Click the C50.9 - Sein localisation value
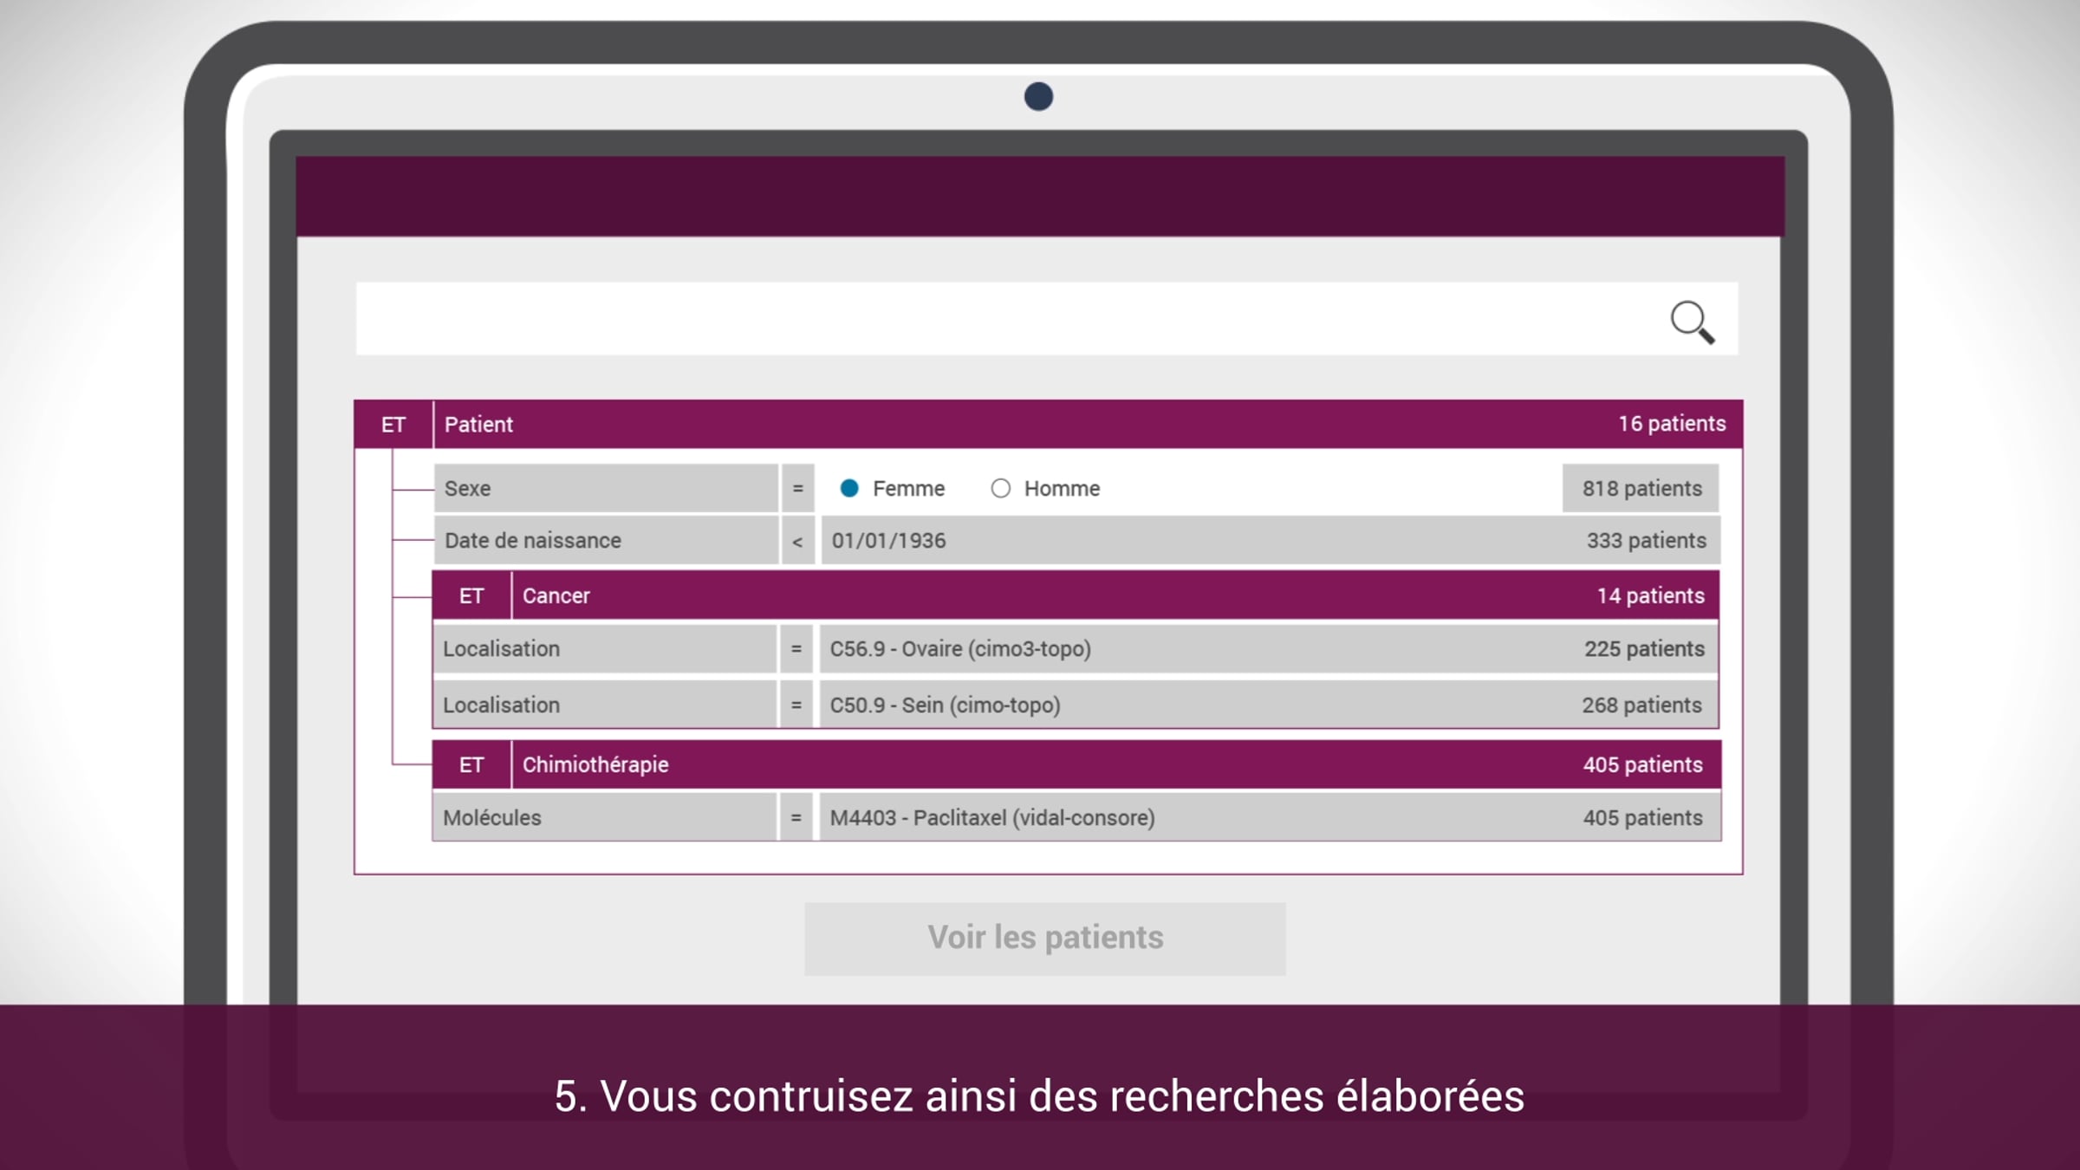This screenshot has height=1170, width=2080. (945, 705)
